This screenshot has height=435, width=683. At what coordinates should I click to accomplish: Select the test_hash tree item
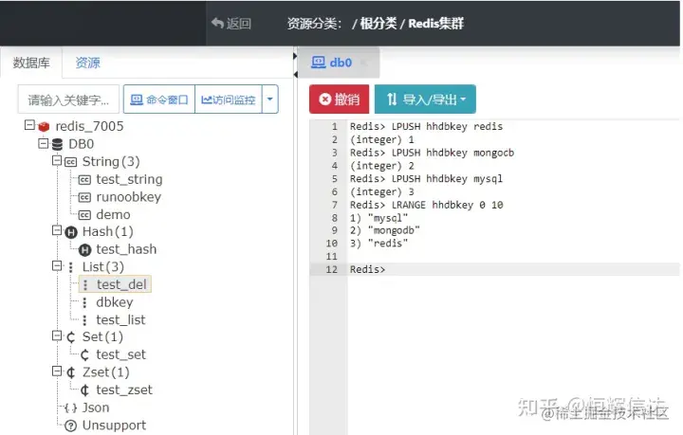(x=126, y=249)
